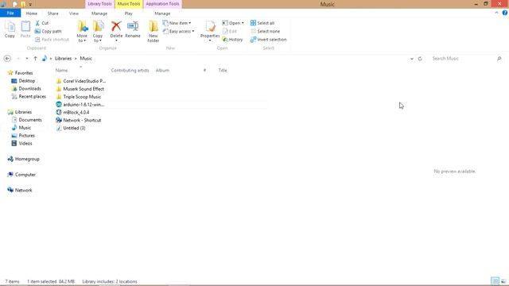
Task: Select Corel VideoStudio folder
Action: [x=81, y=81]
